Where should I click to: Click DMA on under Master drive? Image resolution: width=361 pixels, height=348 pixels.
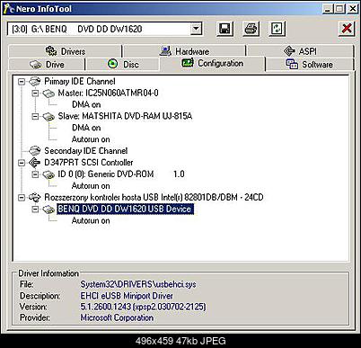(x=86, y=105)
